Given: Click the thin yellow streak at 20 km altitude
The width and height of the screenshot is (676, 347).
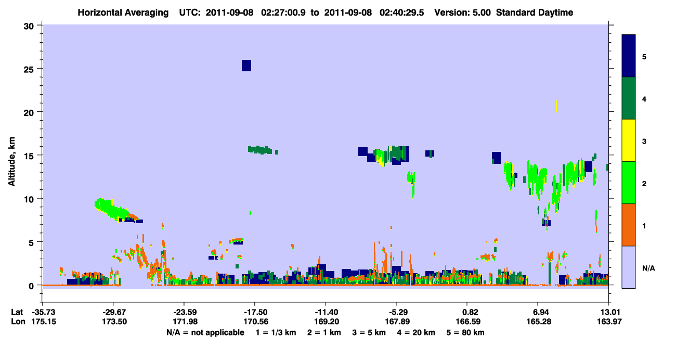Looking at the screenshot, I should pyautogui.click(x=556, y=106).
